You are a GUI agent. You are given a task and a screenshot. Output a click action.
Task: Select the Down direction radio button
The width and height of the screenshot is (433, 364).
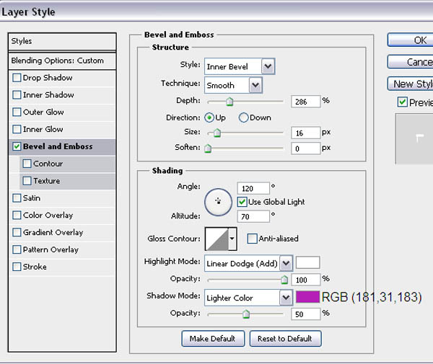tap(244, 117)
